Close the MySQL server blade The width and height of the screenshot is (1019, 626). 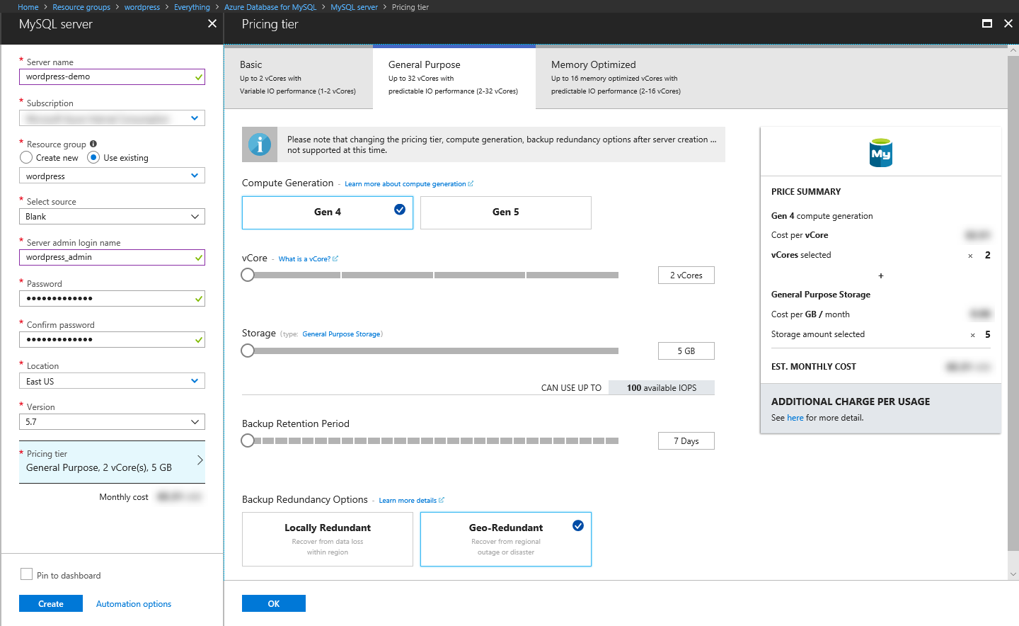point(212,23)
